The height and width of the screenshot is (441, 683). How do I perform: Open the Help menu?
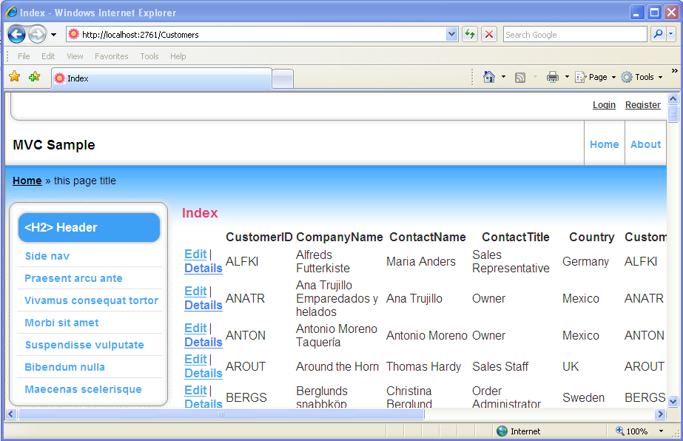click(x=178, y=56)
